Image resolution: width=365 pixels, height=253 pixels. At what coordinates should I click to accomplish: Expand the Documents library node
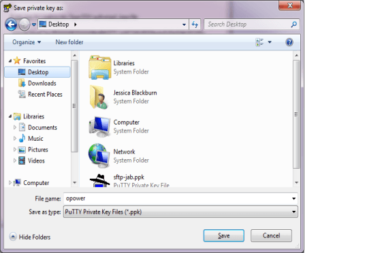point(15,127)
